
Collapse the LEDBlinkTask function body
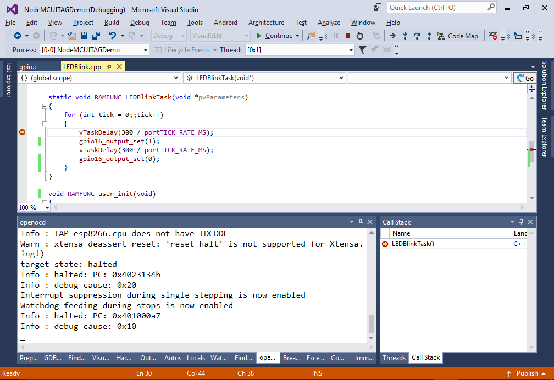click(x=45, y=107)
